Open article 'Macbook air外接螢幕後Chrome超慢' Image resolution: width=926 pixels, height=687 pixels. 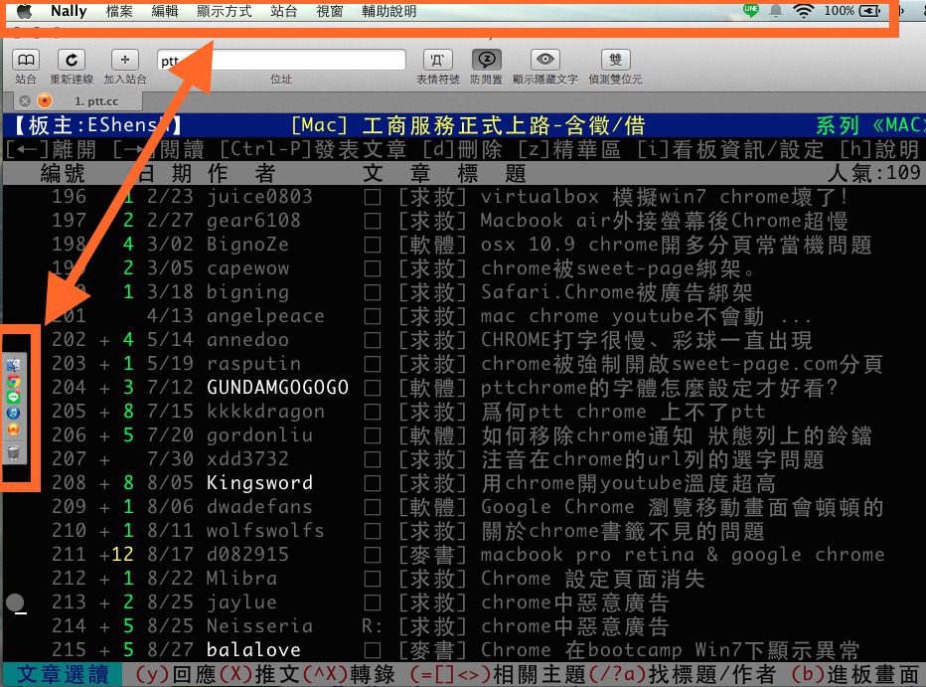coord(664,221)
